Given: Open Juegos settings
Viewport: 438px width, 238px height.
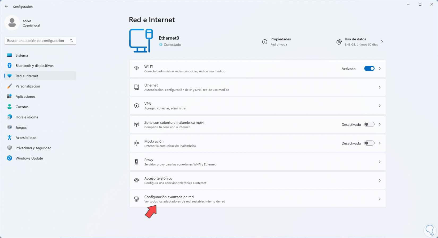Looking at the screenshot, I should coord(40,127).
